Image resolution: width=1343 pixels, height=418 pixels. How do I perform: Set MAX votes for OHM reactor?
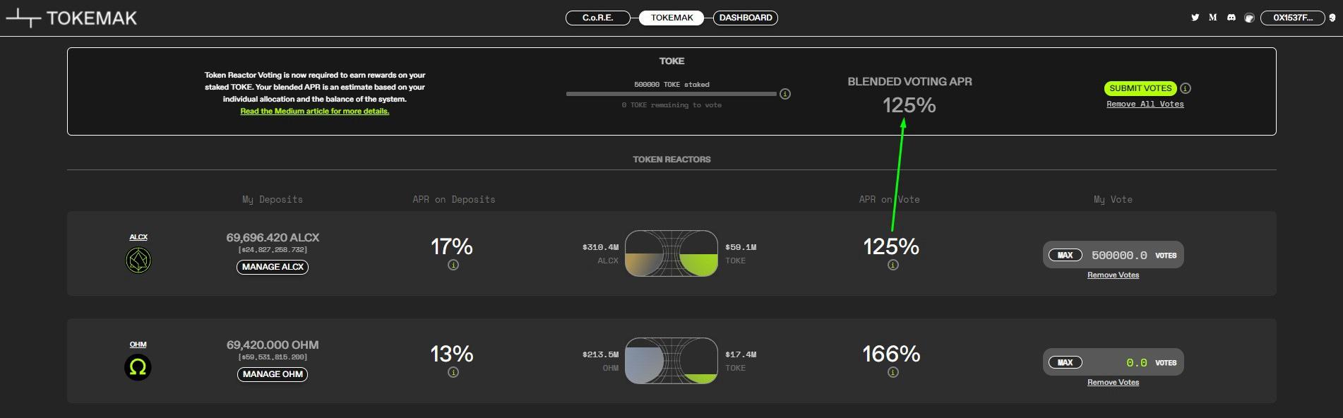(x=1066, y=362)
